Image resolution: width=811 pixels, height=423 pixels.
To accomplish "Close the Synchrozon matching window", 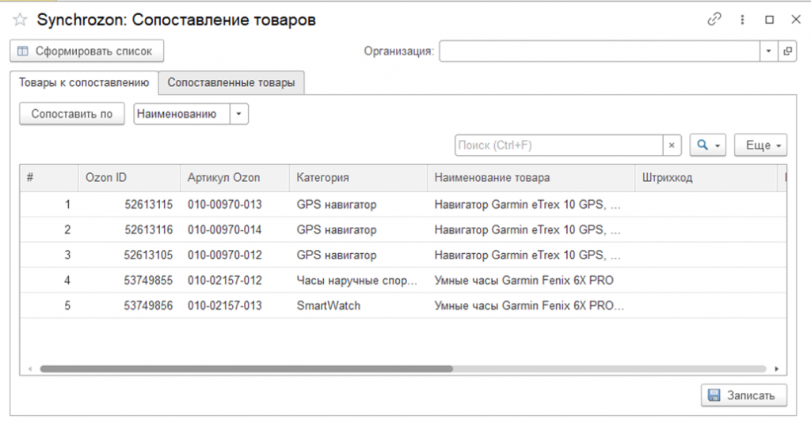I will pos(796,20).
